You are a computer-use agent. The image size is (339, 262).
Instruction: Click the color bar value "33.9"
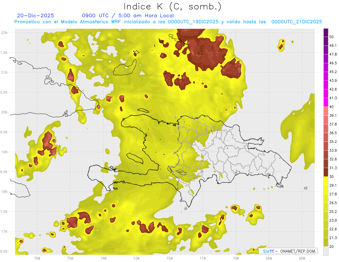click(333, 150)
